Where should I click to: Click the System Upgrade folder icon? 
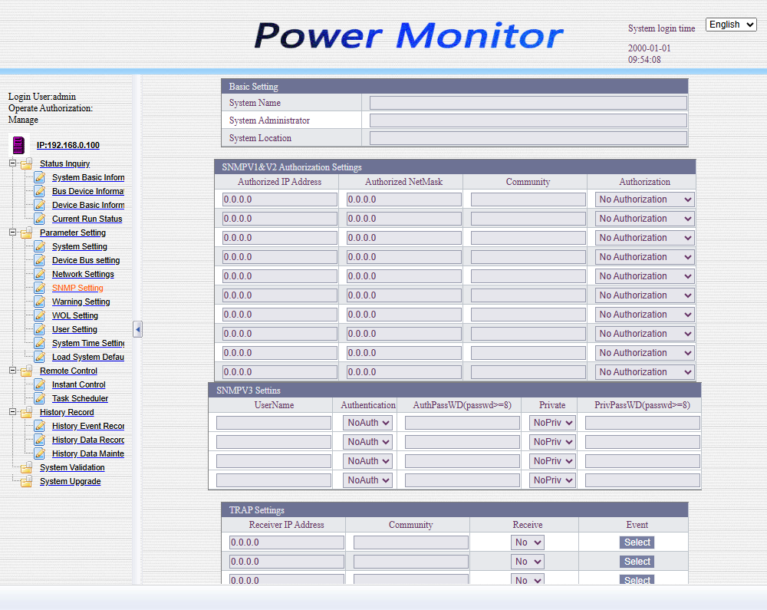click(27, 481)
